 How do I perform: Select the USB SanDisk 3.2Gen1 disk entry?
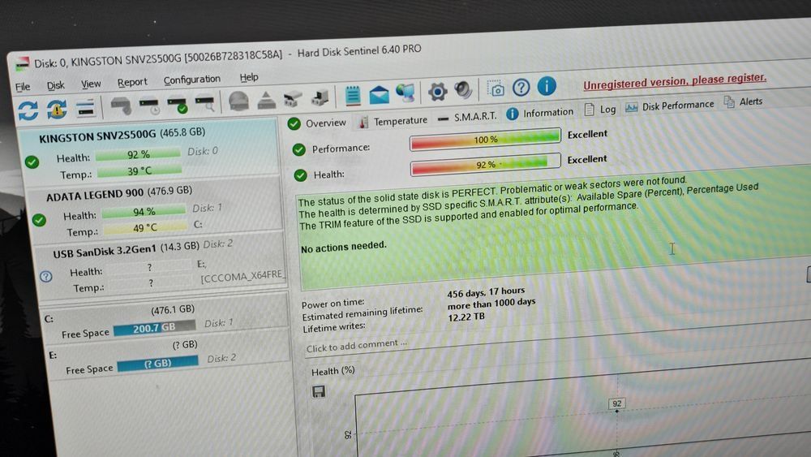pos(161,266)
